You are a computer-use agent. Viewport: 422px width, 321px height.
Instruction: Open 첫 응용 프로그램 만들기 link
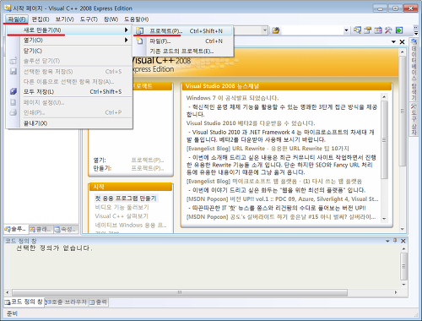tap(126, 199)
